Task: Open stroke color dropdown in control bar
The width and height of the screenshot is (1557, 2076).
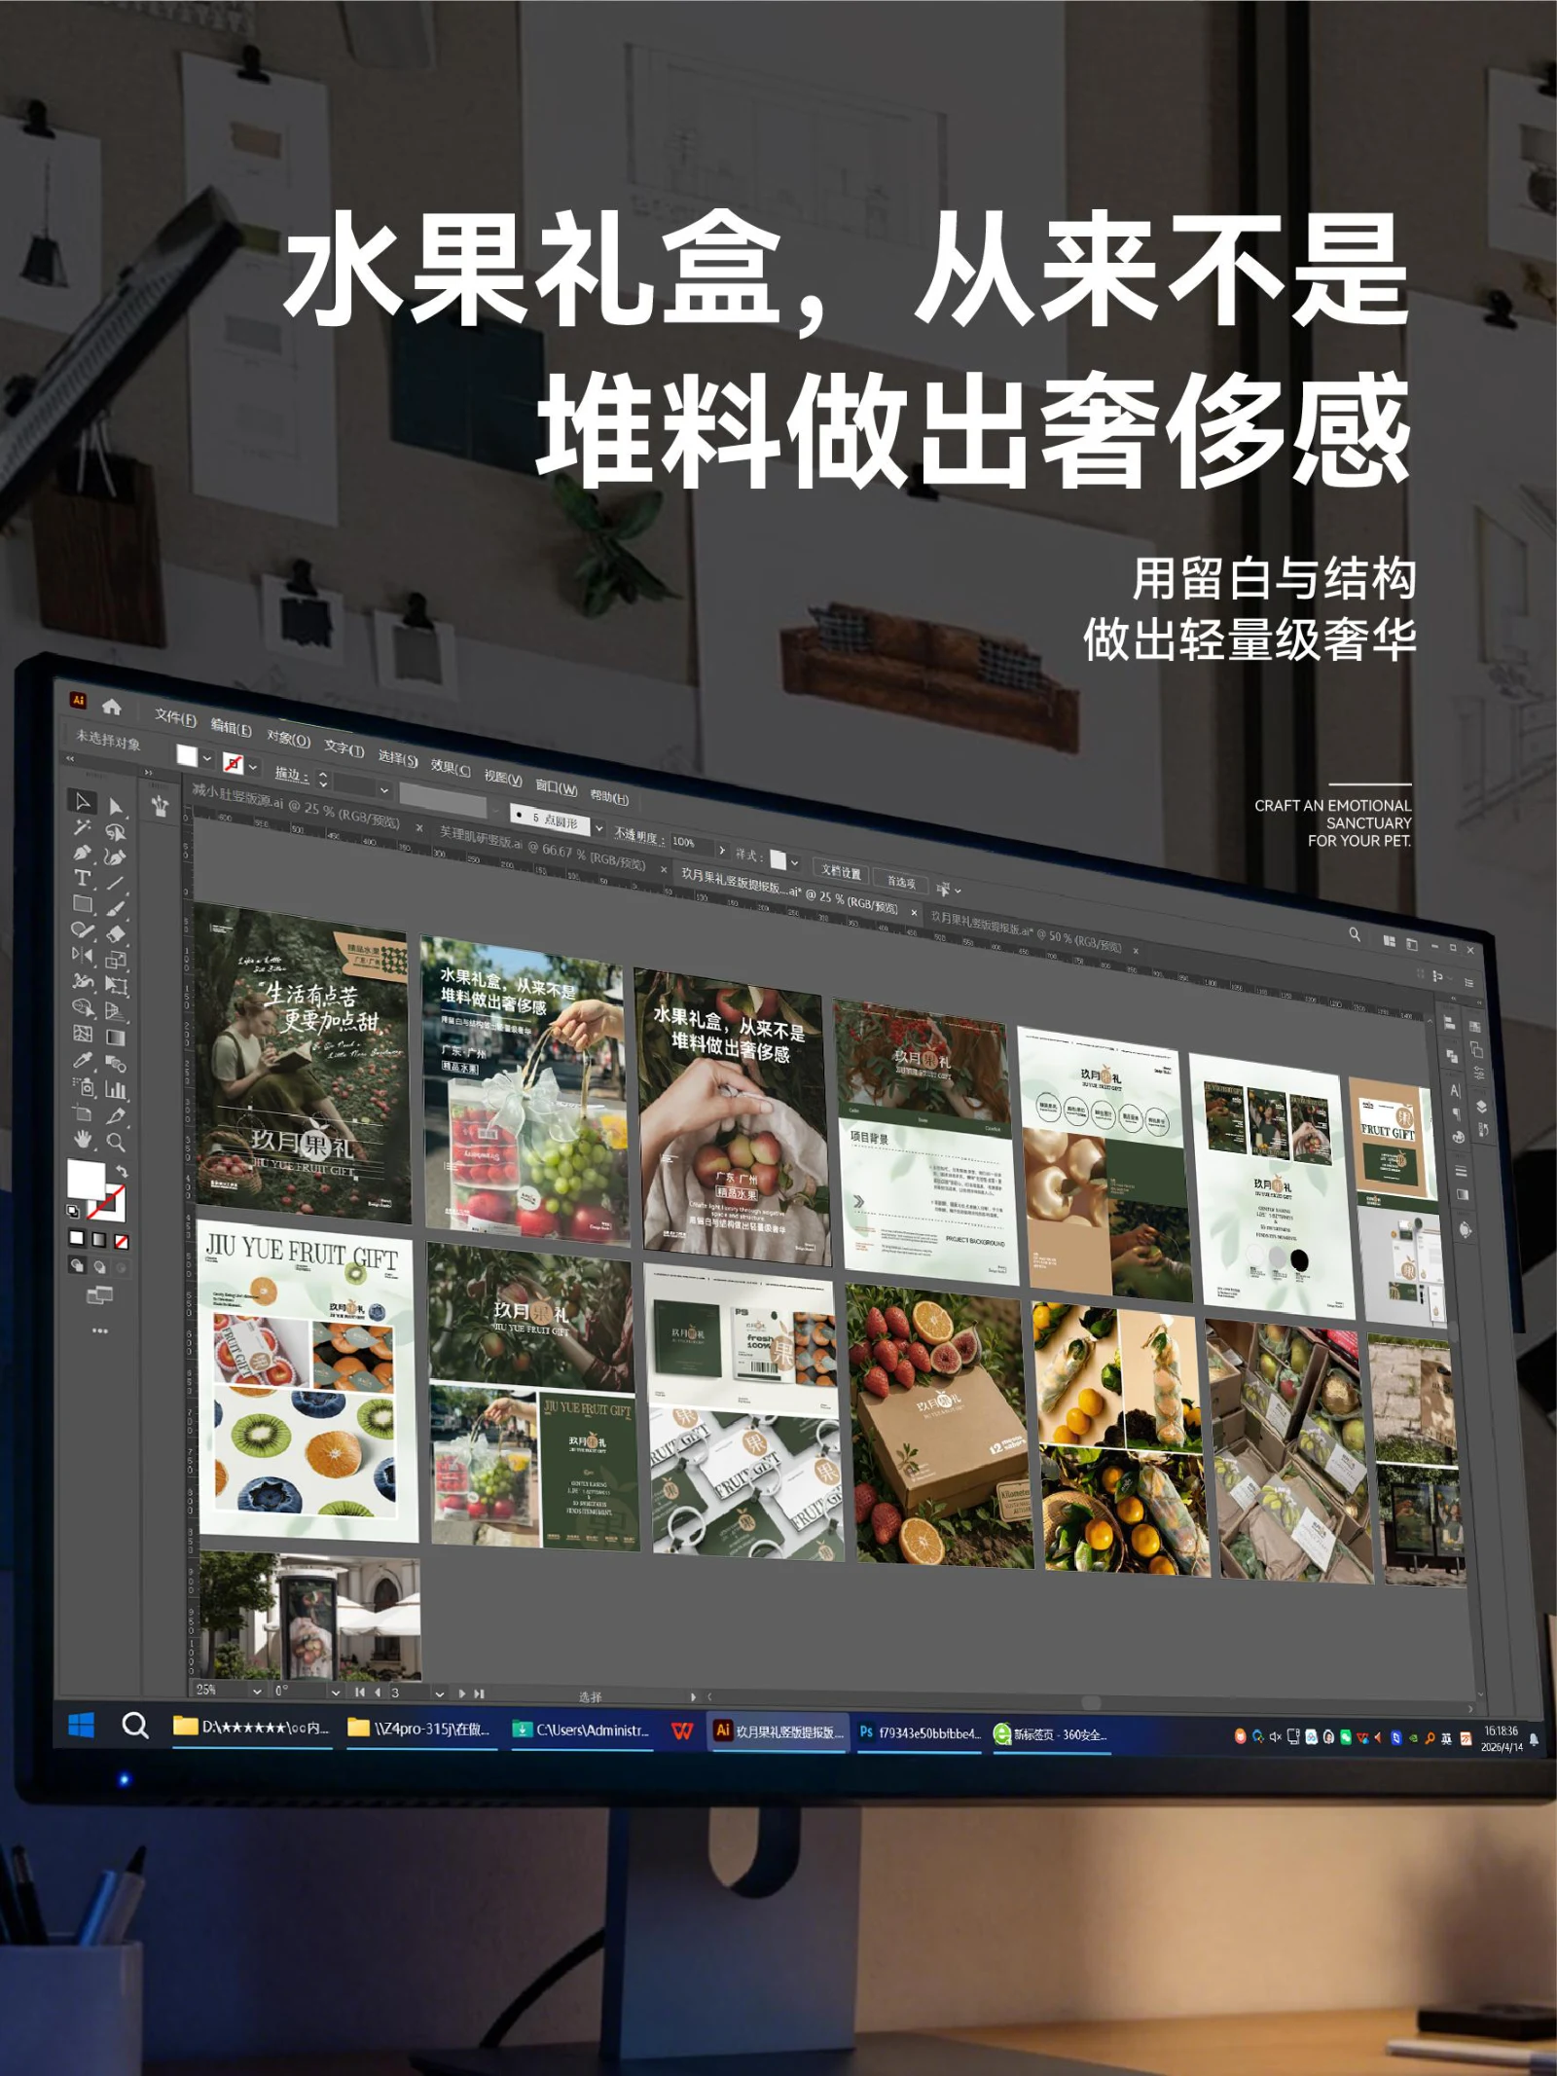Action: pyautogui.click(x=253, y=767)
